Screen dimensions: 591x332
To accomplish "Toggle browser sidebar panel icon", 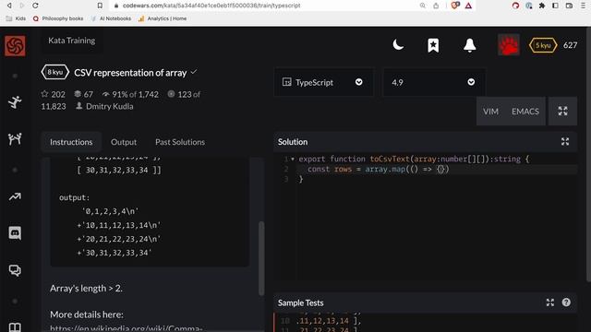I will [x=555, y=6].
